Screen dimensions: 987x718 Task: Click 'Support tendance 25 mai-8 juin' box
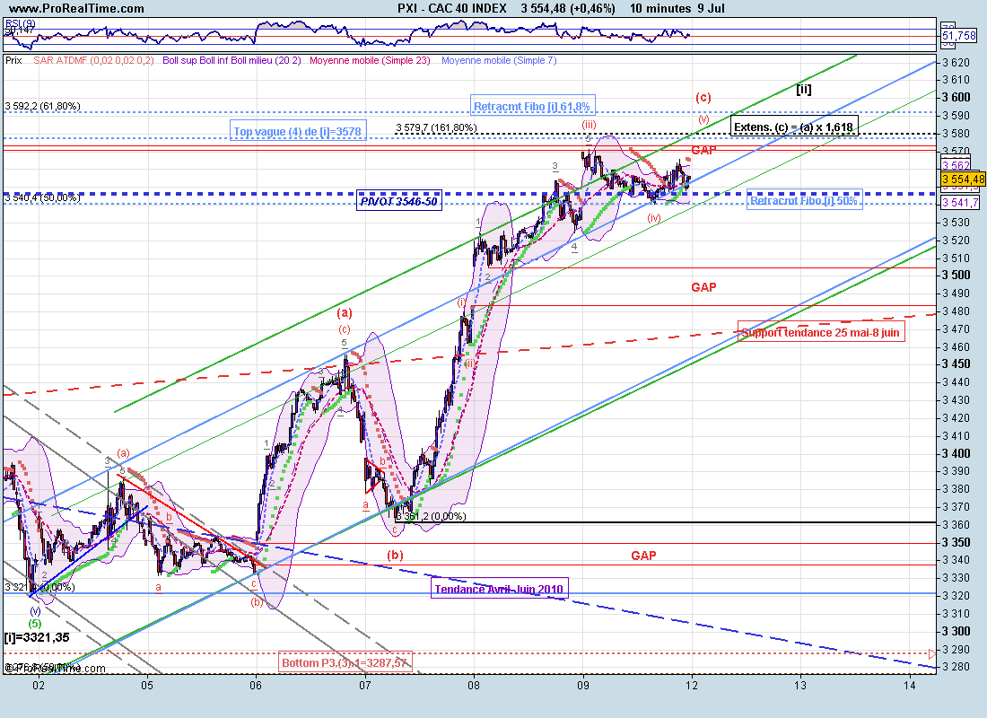click(x=821, y=332)
